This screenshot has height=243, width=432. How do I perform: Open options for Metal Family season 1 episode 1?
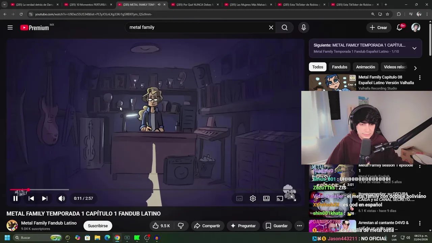click(x=420, y=166)
